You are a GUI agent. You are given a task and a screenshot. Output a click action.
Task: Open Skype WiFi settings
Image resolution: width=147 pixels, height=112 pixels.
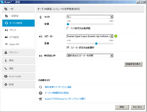click(18, 44)
